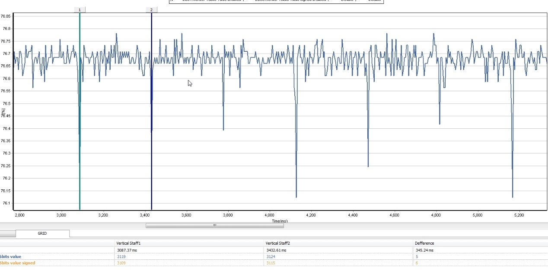Click the [%] vertical axis label
This screenshot has height=271, width=548.
3,112
